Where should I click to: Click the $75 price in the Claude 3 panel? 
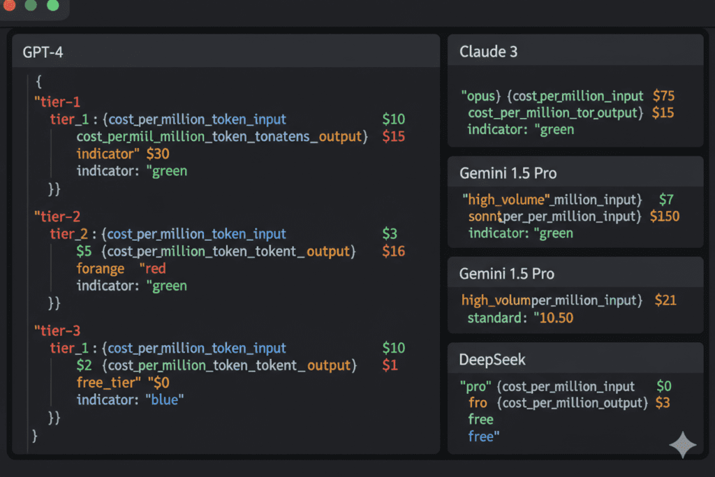pyautogui.click(x=663, y=96)
